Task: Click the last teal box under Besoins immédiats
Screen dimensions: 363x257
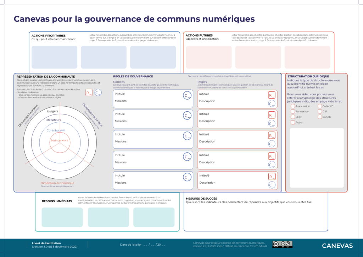Action: (154, 217)
